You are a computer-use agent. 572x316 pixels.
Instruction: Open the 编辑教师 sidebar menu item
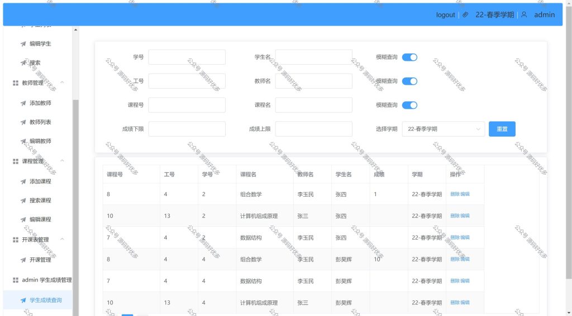pyautogui.click(x=38, y=141)
